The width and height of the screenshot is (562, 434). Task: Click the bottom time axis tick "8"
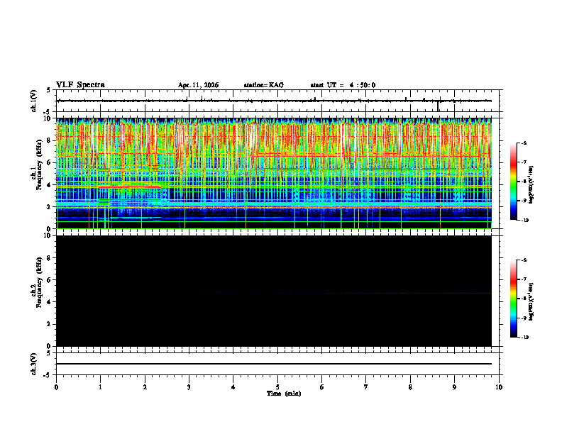[x=410, y=387]
